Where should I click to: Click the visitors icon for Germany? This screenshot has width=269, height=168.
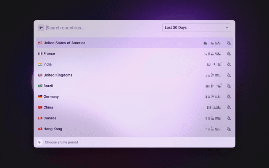229,97
